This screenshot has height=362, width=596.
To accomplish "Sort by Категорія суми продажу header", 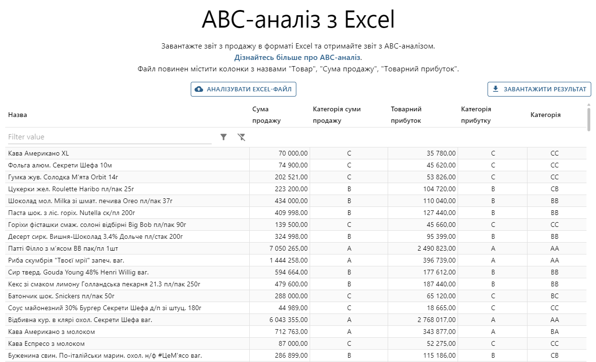I will [x=336, y=115].
